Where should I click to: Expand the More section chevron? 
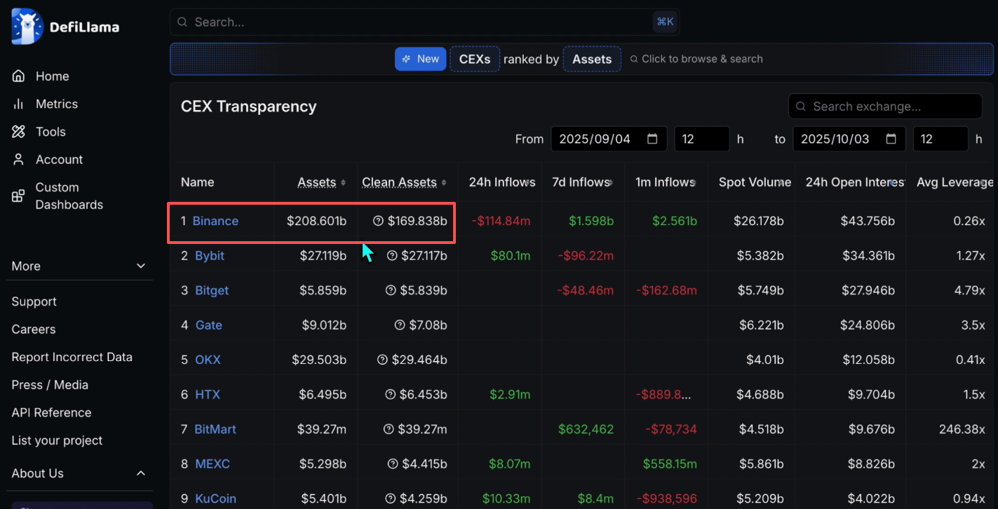point(141,266)
